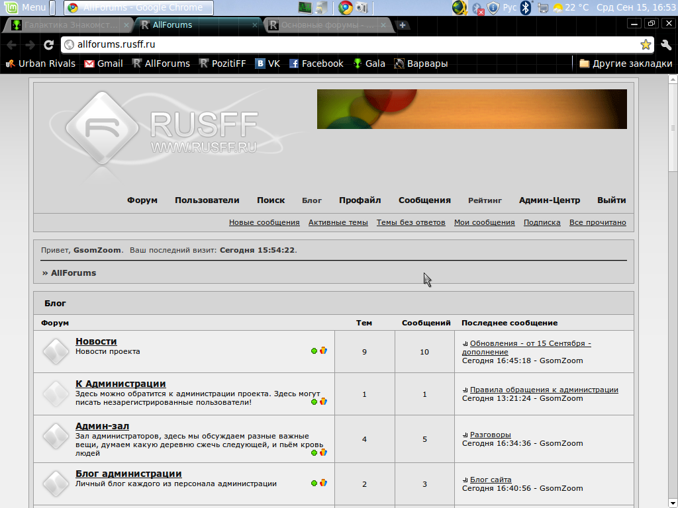The height and width of the screenshot is (508, 678).
Task: Open the Блог администрации forum
Action: pyautogui.click(x=128, y=474)
